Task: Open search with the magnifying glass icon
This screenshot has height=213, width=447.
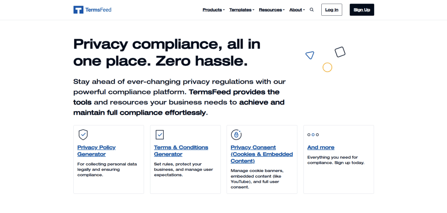Action: [312, 10]
